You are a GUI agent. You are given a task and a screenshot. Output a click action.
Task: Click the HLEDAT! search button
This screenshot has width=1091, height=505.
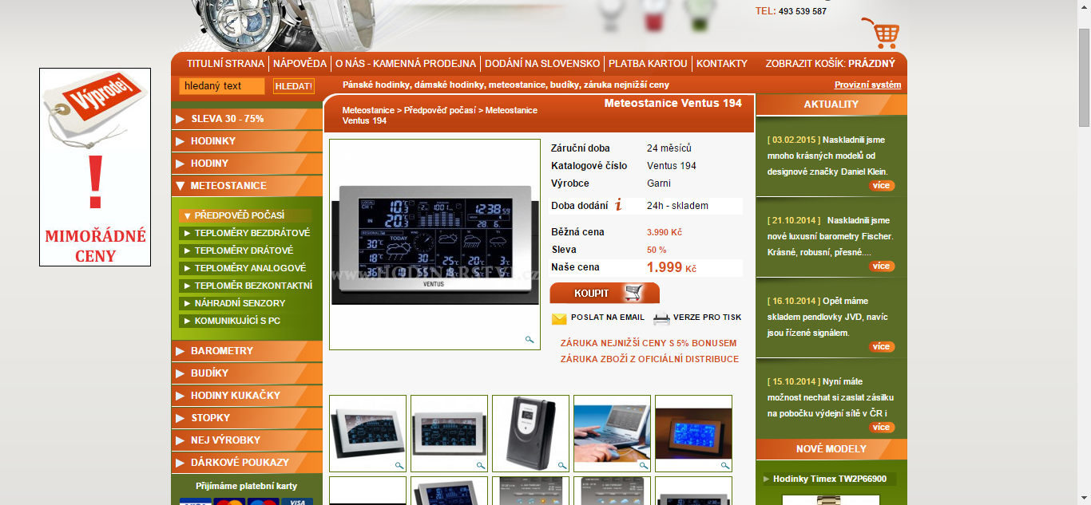(294, 86)
